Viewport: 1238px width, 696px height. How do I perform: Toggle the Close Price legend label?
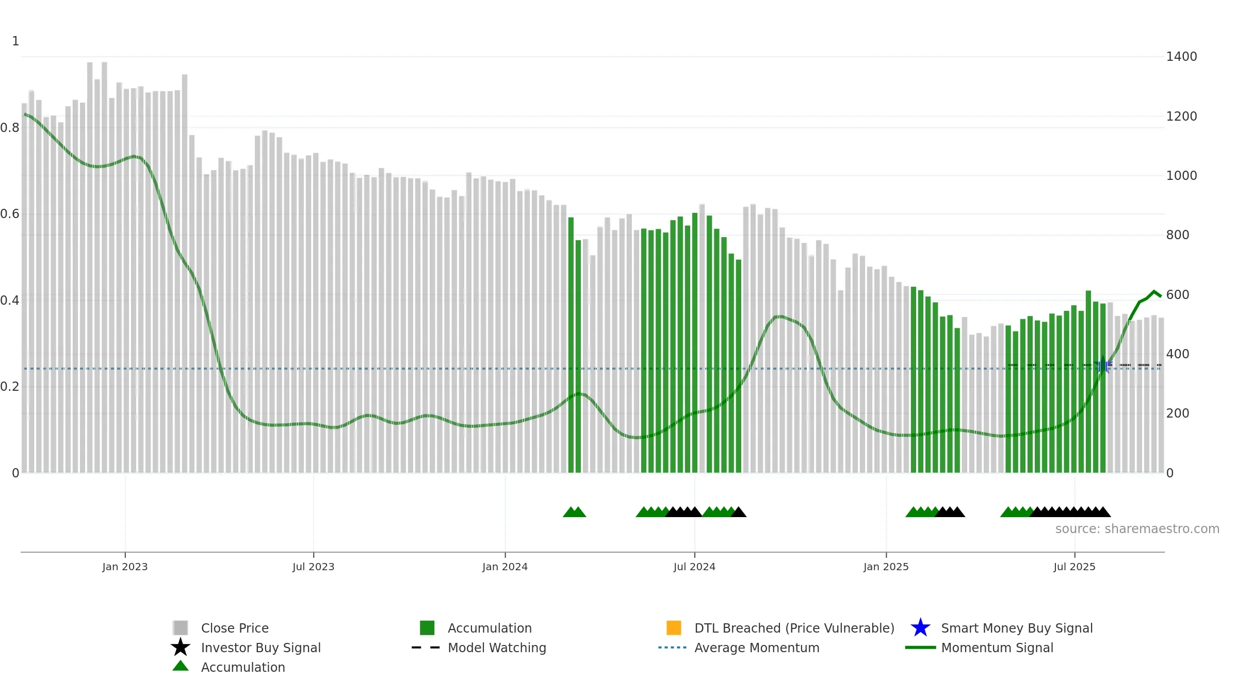(x=235, y=628)
